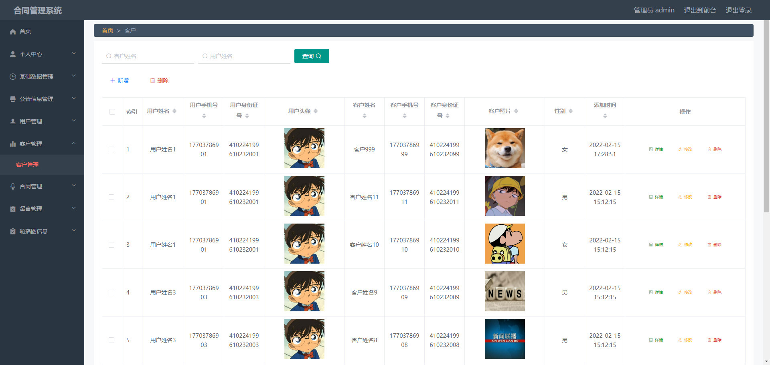This screenshot has width=770, height=365.
Task: Open the 客户管理 submenu item
Action: pos(27,165)
